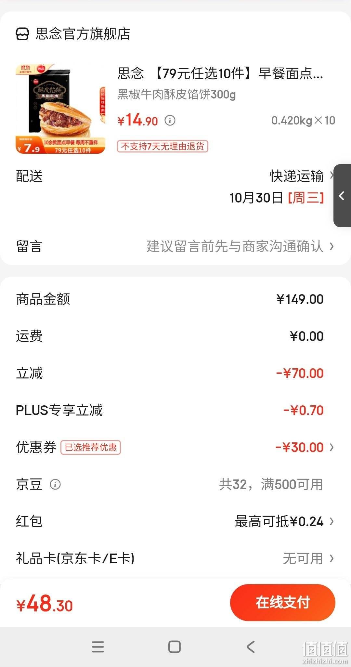351x667 pixels.
Task: Tap the info icon next to ¥14.90
Action: pyautogui.click(x=170, y=121)
